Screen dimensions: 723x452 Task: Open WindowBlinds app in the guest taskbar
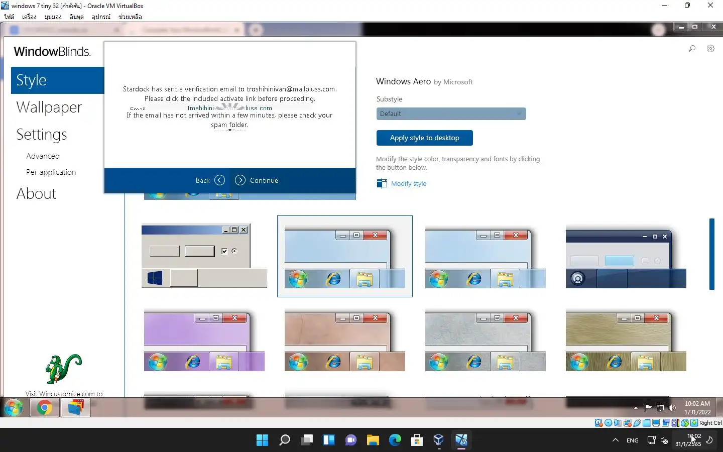coord(75,408)
